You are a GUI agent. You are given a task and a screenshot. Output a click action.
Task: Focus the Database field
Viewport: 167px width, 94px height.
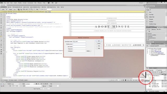(79, 51)
